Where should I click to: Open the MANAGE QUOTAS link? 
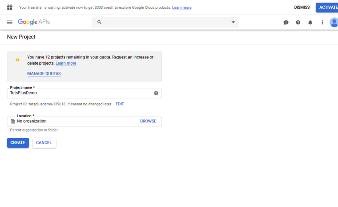[x=44, y=74]
